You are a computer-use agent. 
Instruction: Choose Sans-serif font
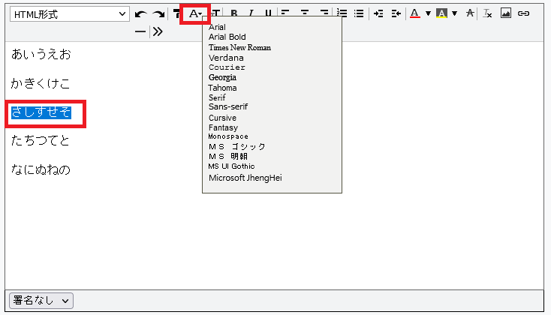(228, 106)
